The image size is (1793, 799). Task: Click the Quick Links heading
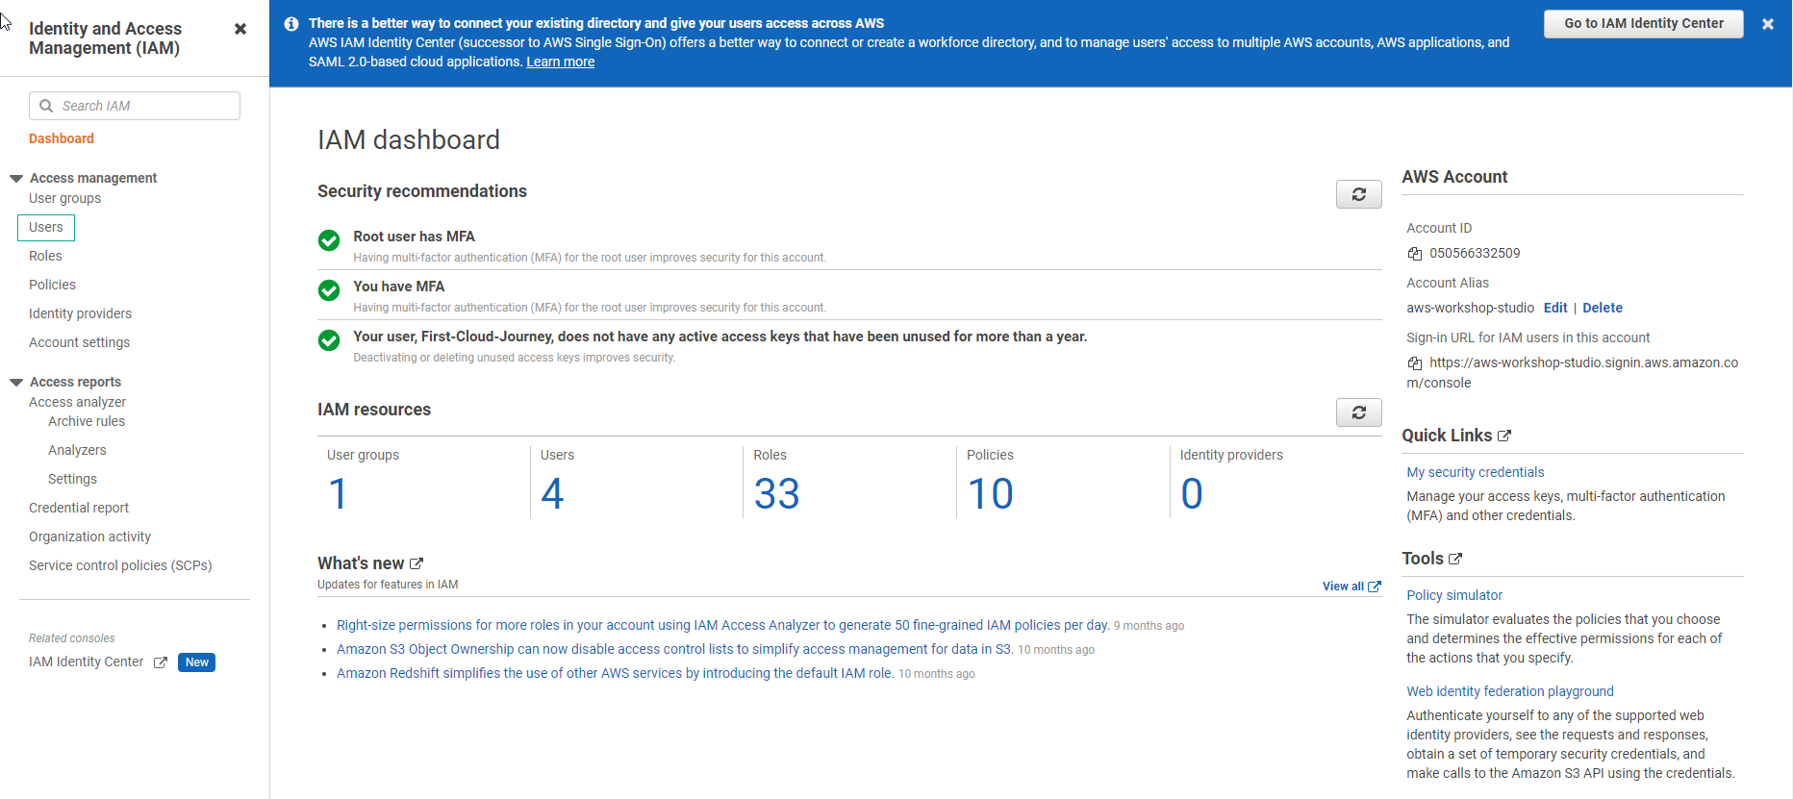[1447, 436]
